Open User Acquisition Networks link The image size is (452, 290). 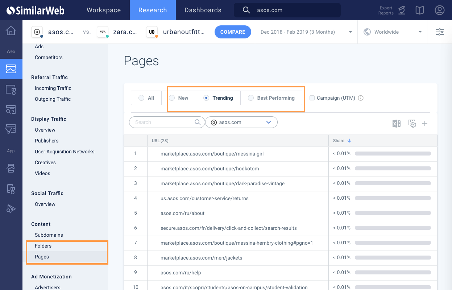(65, 152)
